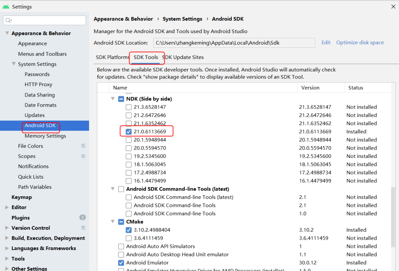Expand the Other Settings section
Screen dimensions: 399x271
click(7, 269)
